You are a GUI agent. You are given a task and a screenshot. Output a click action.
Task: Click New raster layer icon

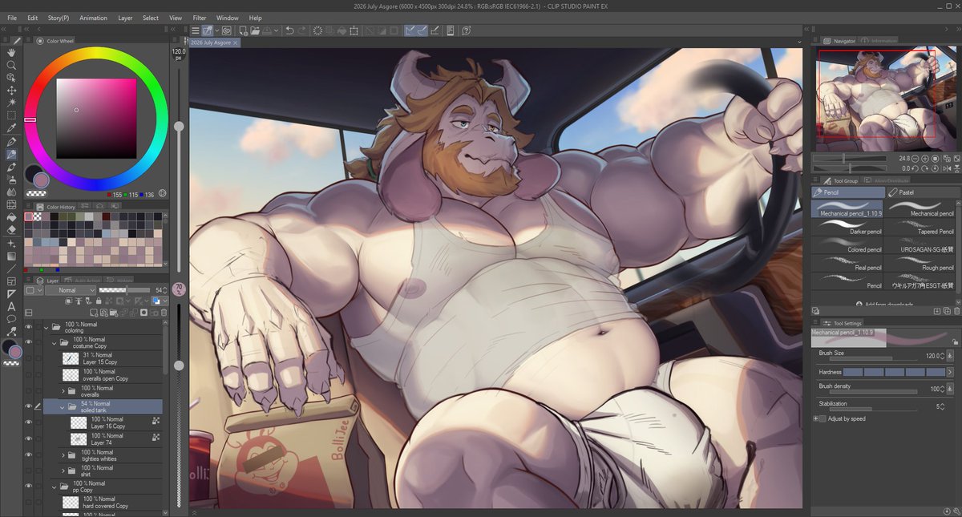pyautogui.click(x=93, y=313)
